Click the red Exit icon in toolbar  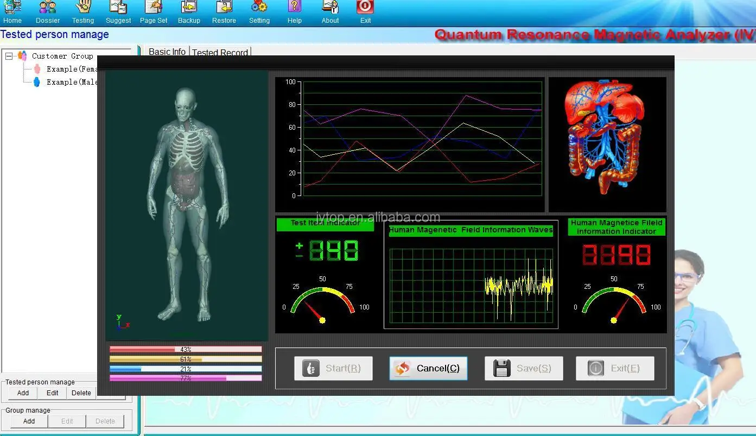pyautogui.click(x=365, y=8)
